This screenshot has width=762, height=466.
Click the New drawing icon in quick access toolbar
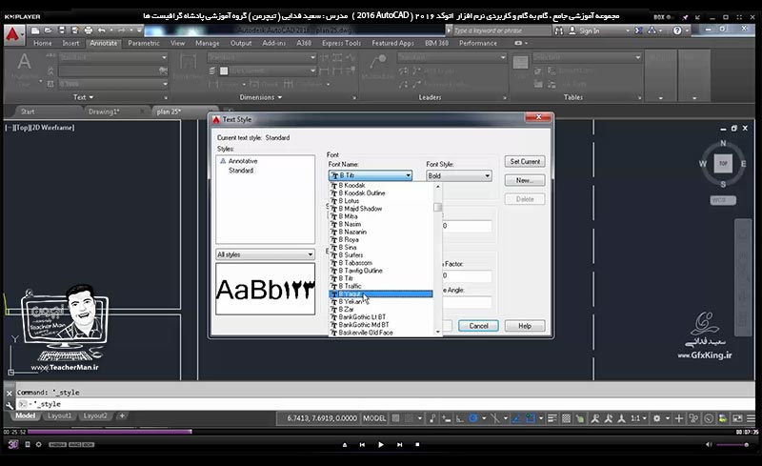point(35,30)
